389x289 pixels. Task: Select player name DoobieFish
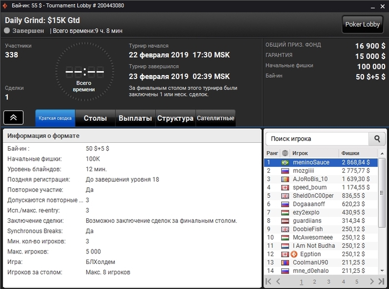[x=308, y=229]
